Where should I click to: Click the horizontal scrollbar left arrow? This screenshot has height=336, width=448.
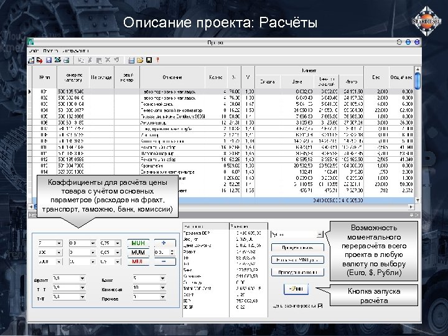coord(30,207)
